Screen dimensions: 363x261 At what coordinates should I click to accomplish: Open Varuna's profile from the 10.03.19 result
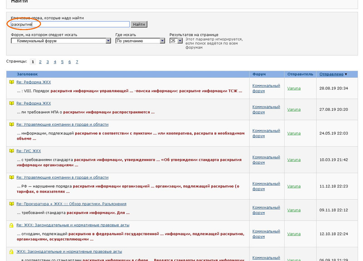click(294, 160)
